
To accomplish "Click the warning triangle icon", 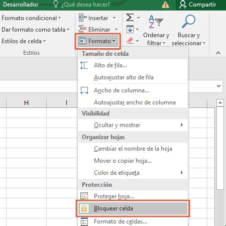I will pos(165,5).
